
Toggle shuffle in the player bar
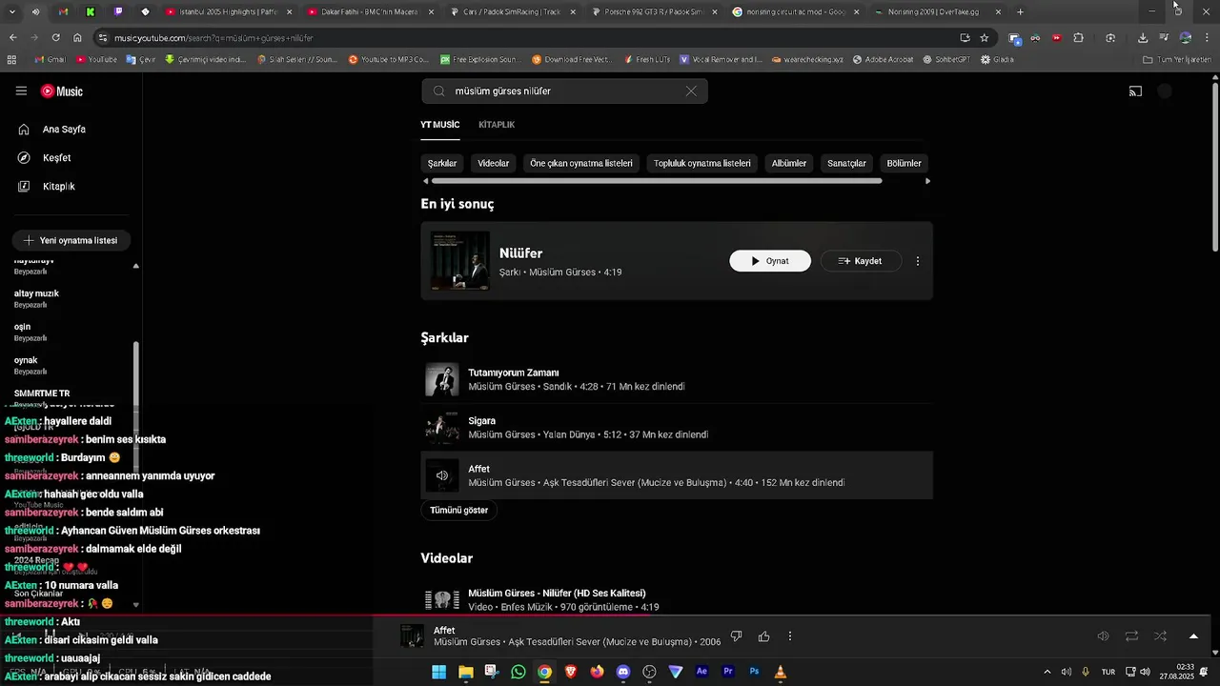[x=1160, y=636]
